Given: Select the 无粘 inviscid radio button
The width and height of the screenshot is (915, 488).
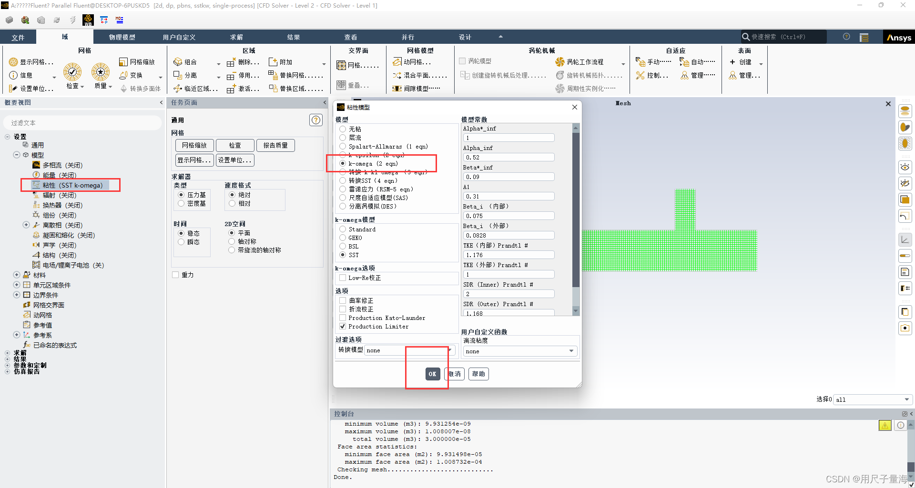Looking at the screenshot, I should tap(343, 129).
